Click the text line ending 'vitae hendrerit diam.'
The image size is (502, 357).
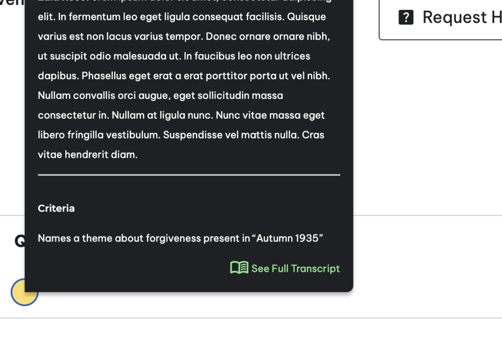(88, 155)
